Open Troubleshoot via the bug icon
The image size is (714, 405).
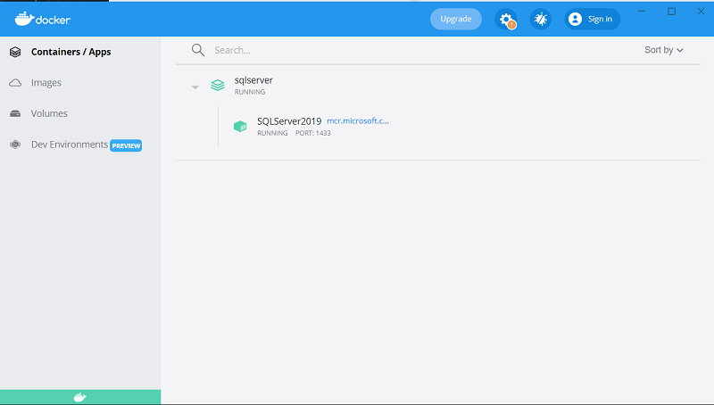541,19
